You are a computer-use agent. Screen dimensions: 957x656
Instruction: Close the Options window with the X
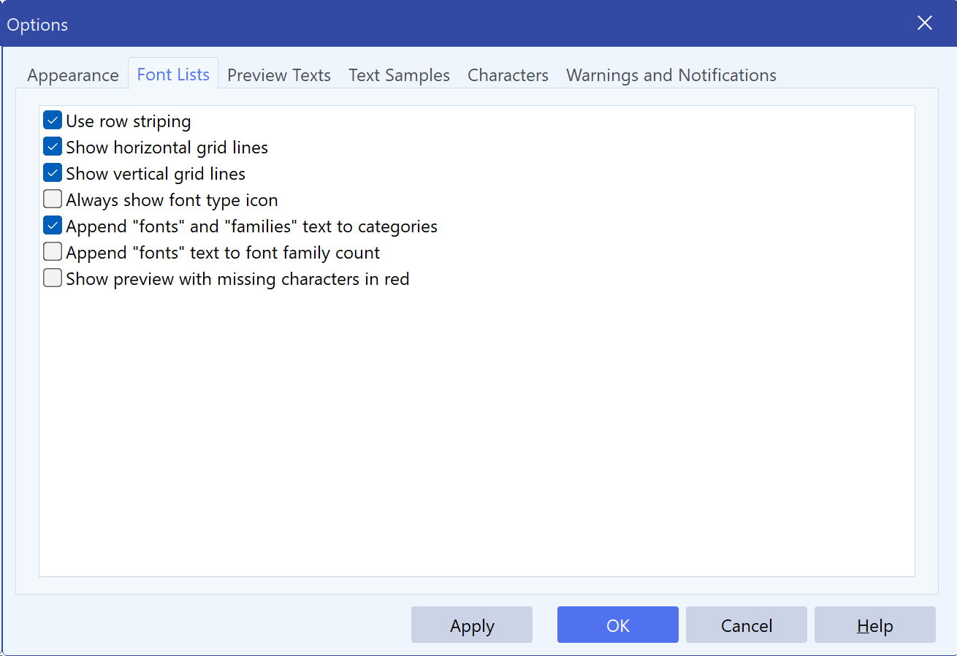pyautogui.click(x=924, y=23)
